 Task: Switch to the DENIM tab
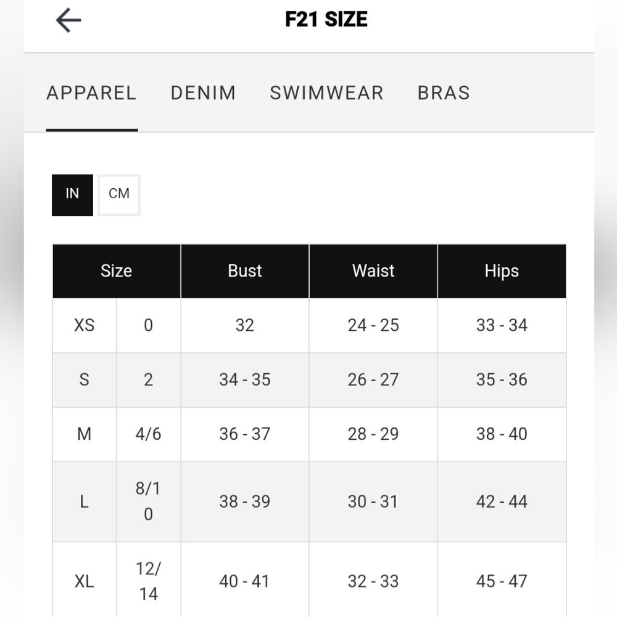point(203,93)
